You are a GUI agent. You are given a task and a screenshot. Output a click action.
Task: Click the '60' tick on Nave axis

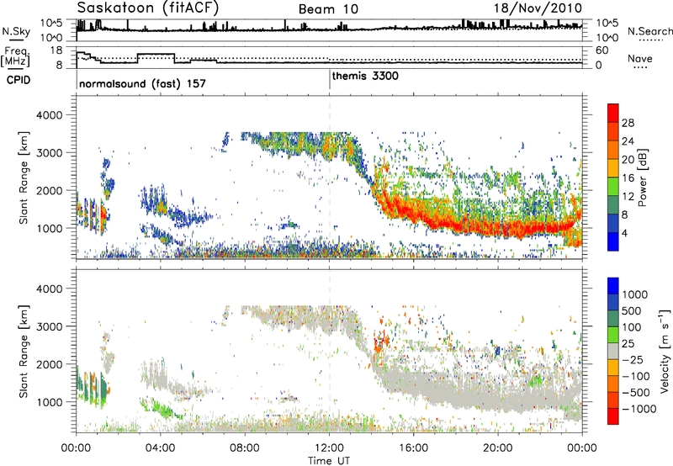[602, 50]
